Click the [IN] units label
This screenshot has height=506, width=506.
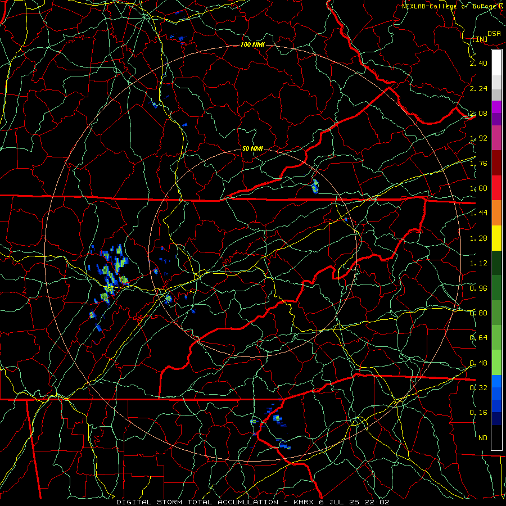480,39
